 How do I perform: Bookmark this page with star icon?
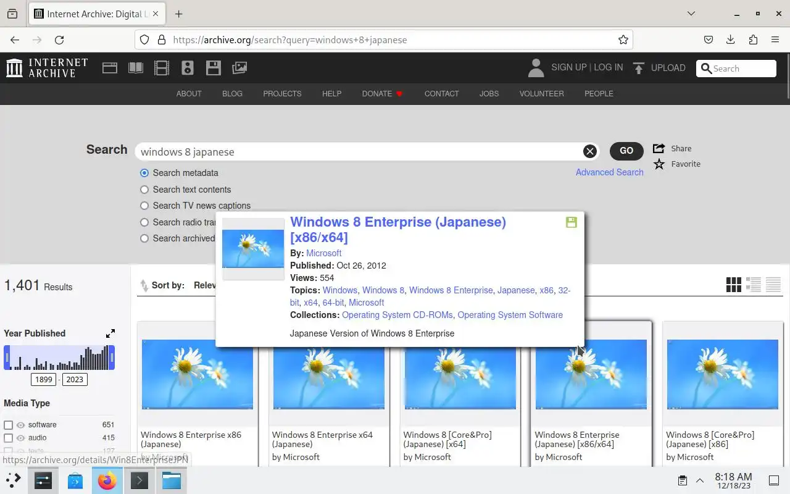pos(623,40)
